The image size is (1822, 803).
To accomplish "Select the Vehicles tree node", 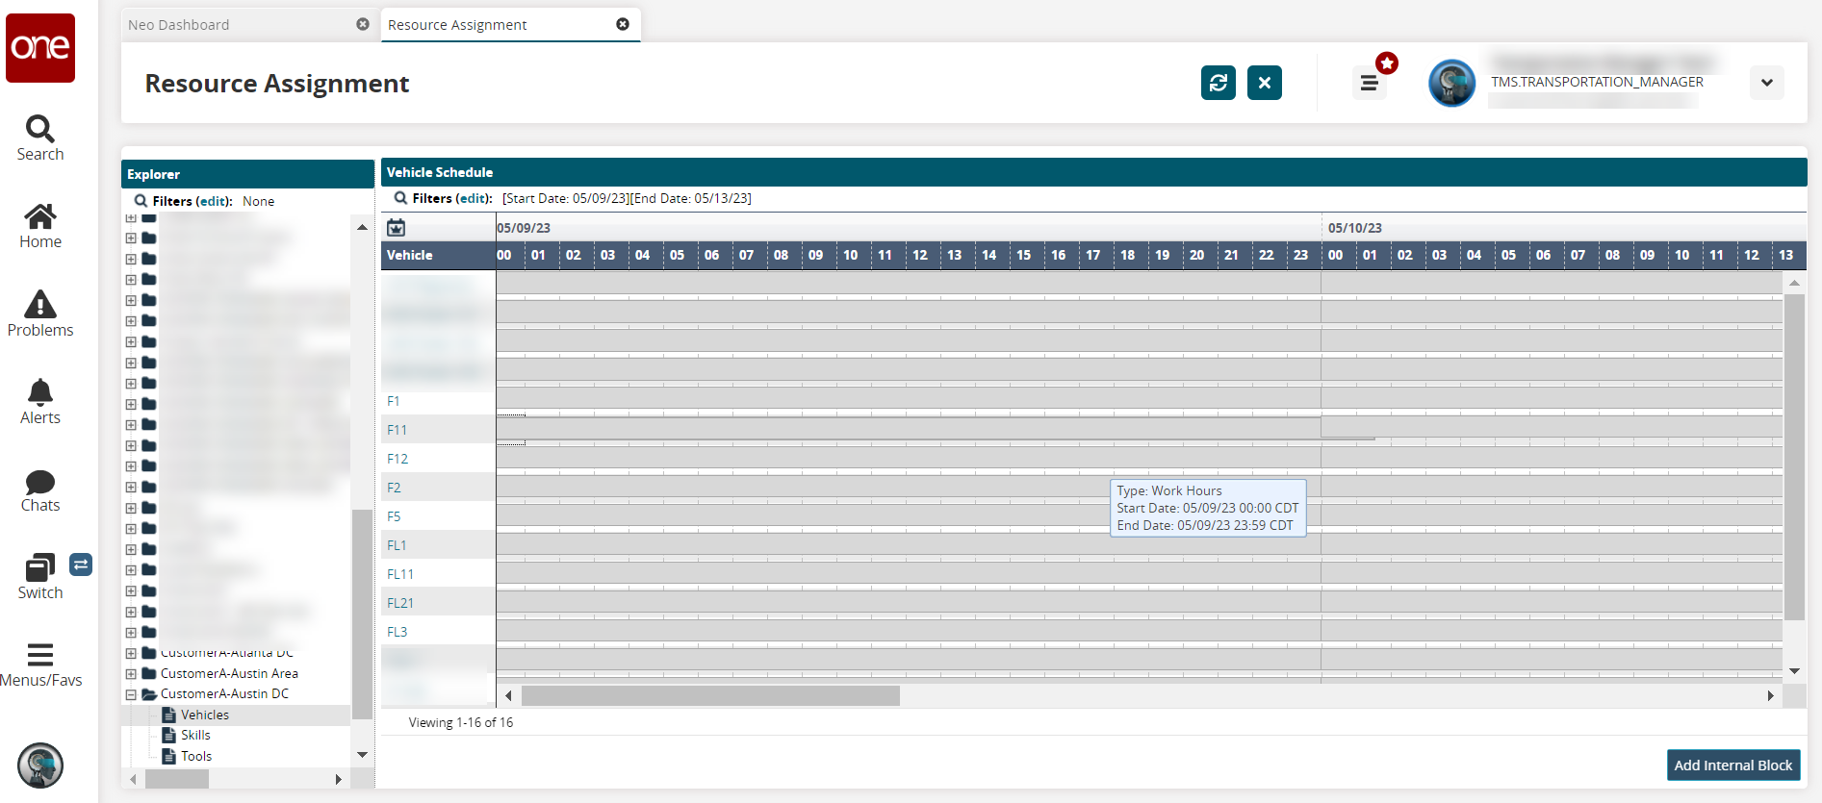I will tap(205, 715).
